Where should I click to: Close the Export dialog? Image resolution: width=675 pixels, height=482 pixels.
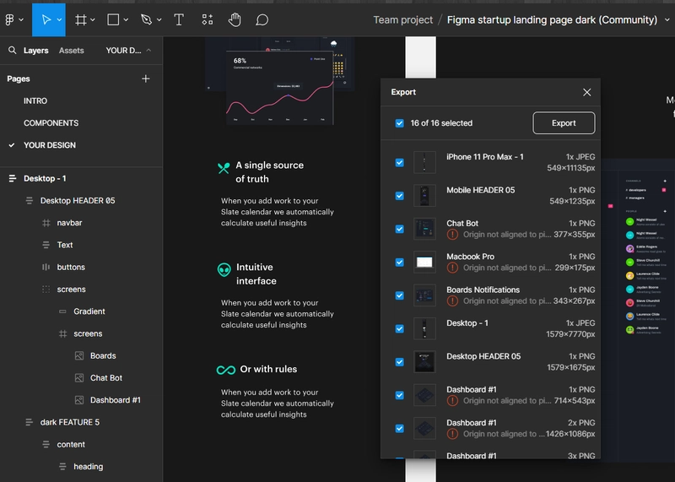[586, 92]
